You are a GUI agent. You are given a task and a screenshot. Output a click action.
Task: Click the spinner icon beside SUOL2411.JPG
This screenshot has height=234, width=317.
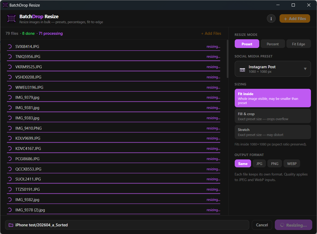click(10, 179)
